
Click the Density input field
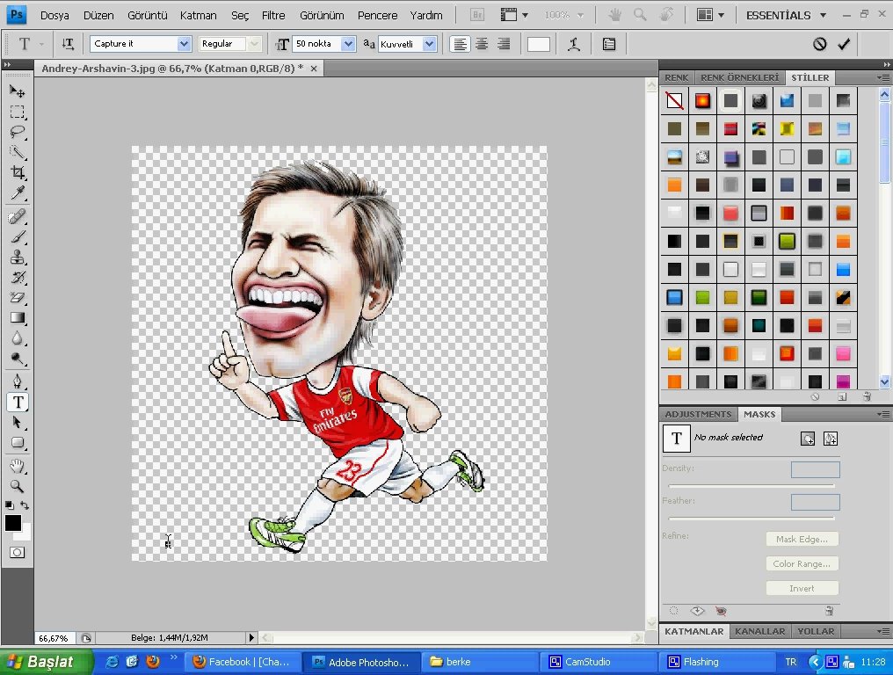[815, 469]
